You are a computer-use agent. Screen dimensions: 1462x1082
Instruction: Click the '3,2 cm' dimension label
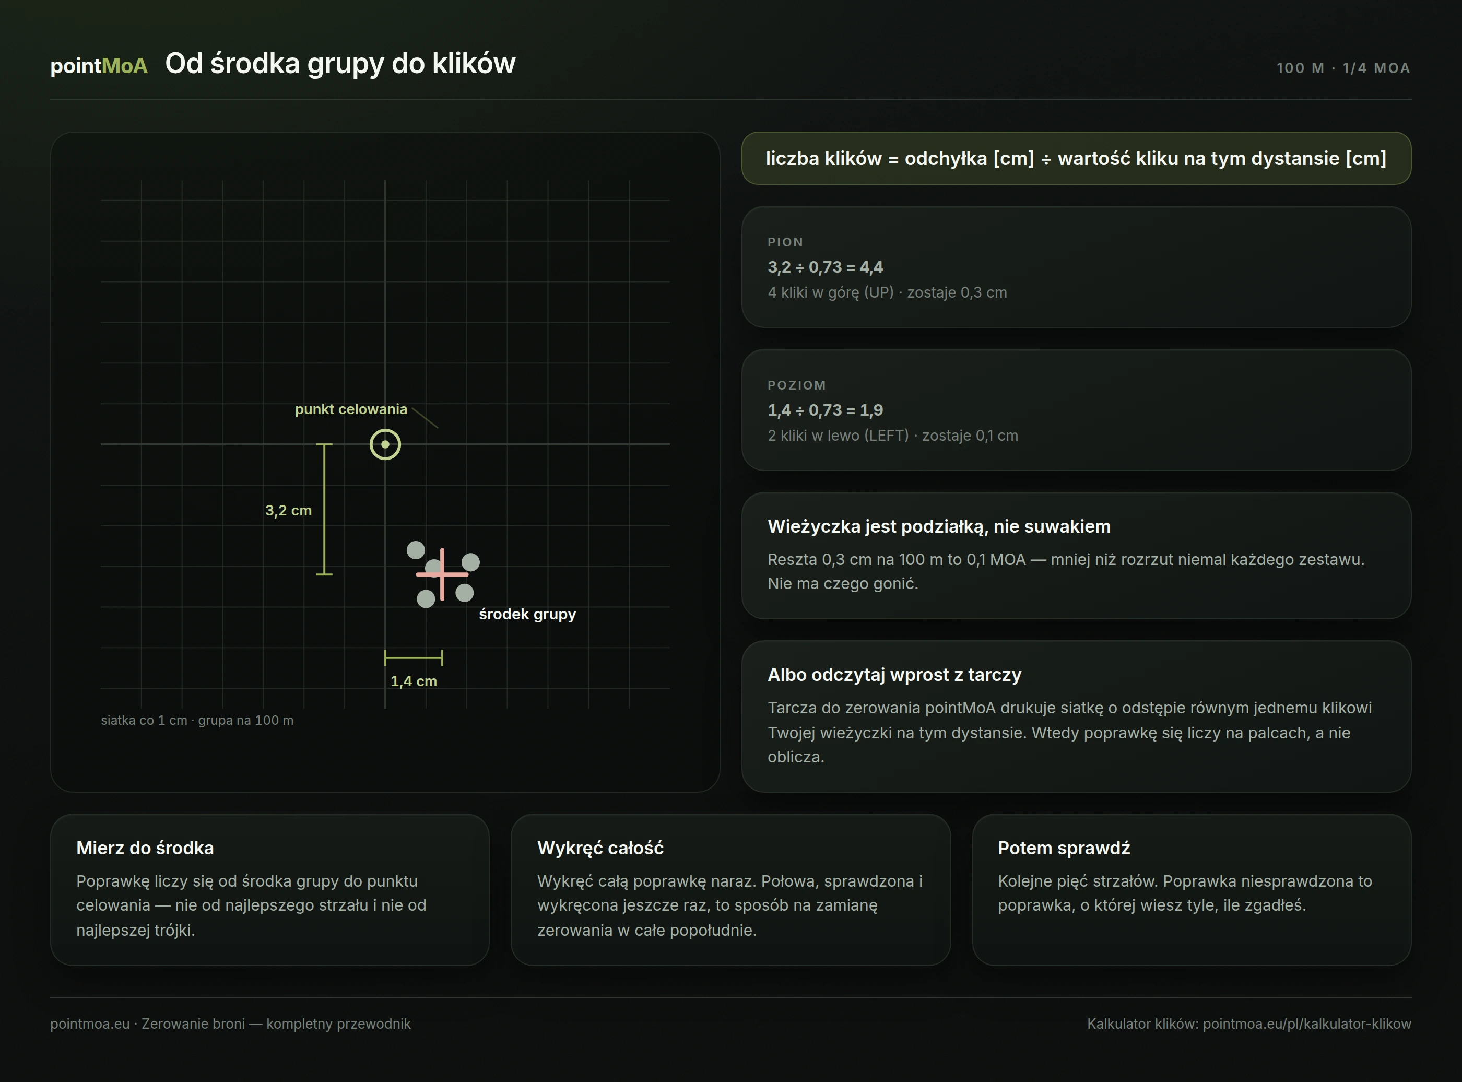tap(288, 510)
